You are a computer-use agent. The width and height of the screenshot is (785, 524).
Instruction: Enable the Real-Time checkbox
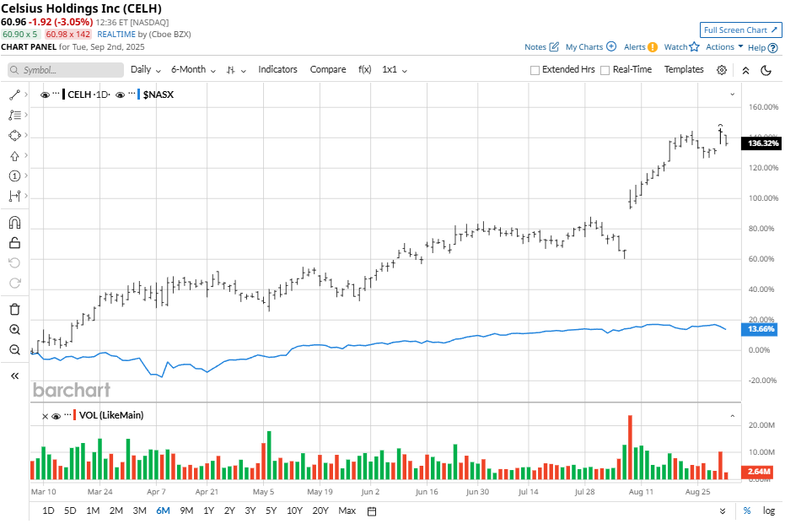pos(605,70)
